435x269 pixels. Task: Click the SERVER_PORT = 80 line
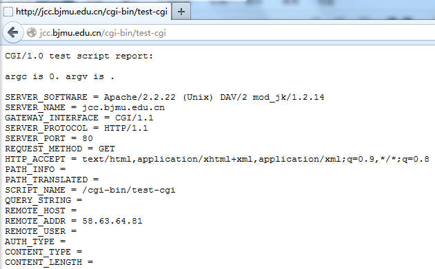click(49, 138)
